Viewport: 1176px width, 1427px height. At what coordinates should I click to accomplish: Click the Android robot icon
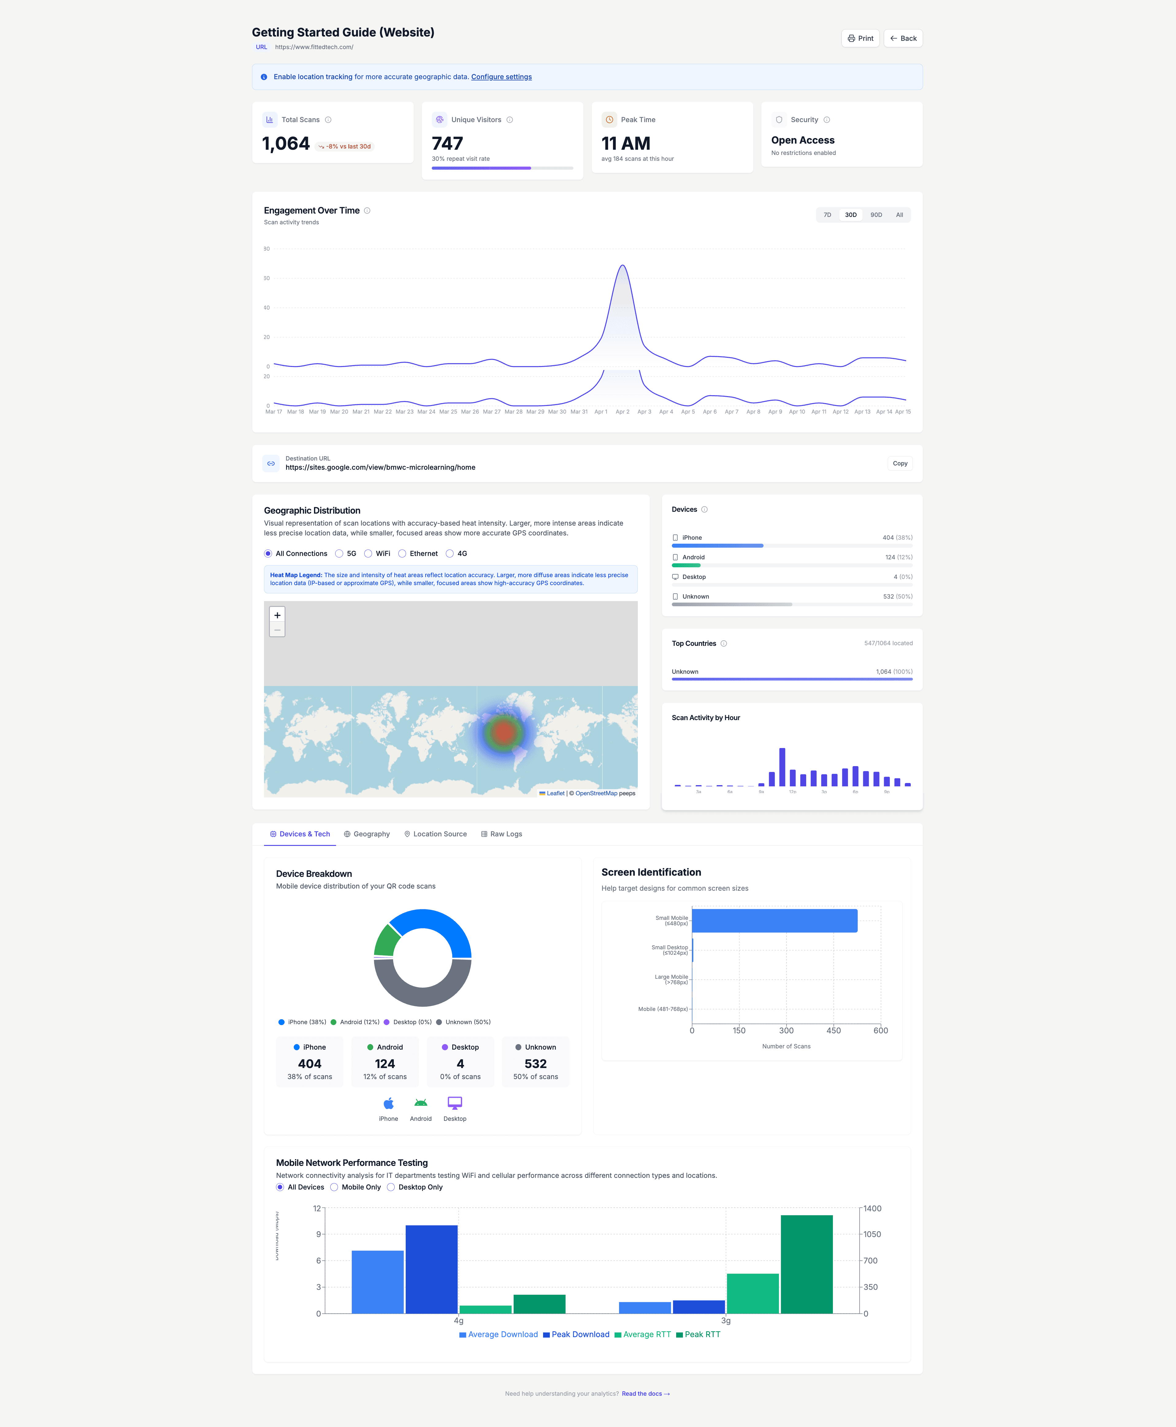tap(421, 1102)
